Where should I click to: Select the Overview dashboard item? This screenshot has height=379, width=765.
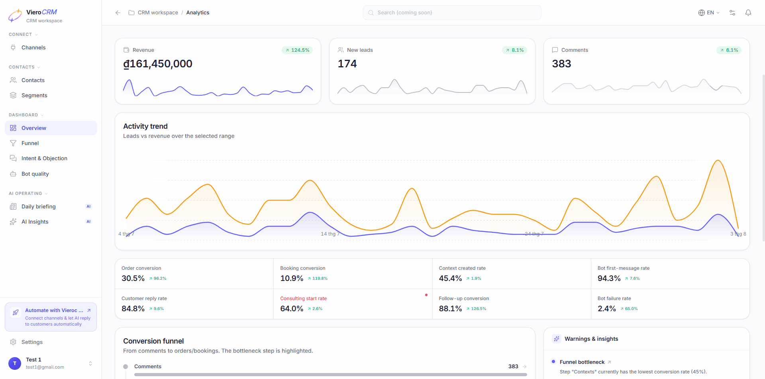tap(51, 128)
